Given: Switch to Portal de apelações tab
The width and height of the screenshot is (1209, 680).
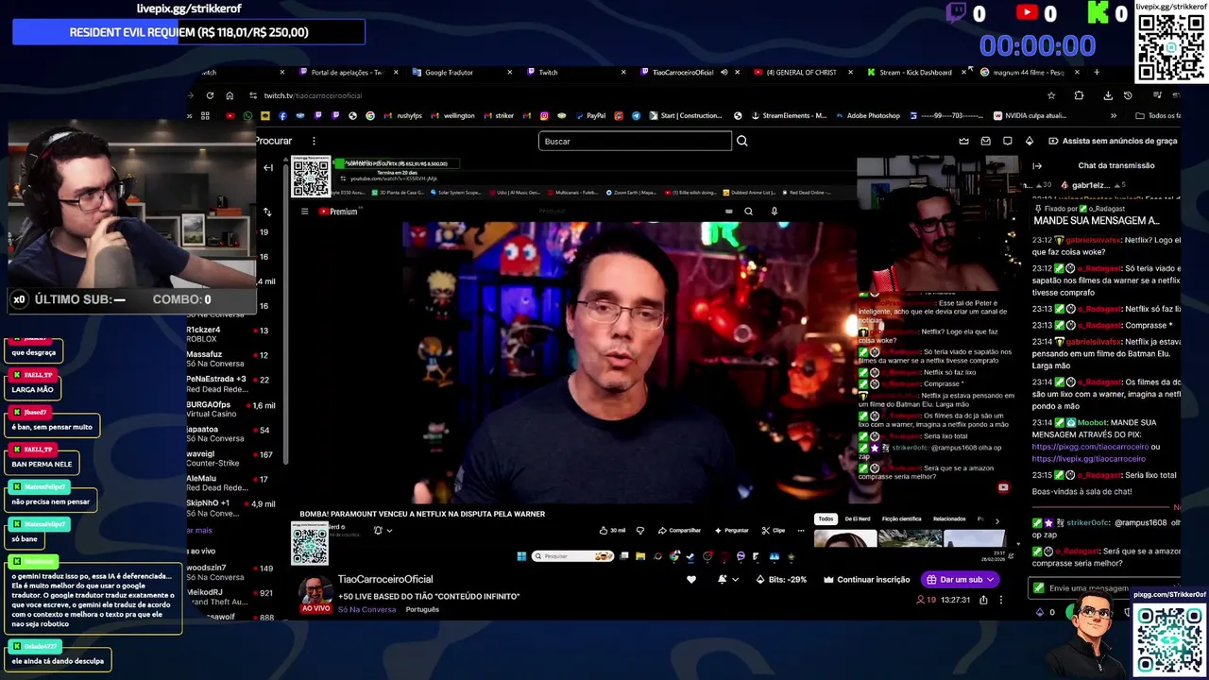Looking at the screenshot, I should coord(347,72).
